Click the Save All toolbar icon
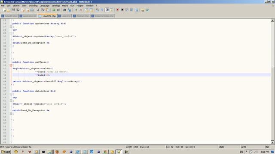The image size is (275, 154). (x=18, y=10)
